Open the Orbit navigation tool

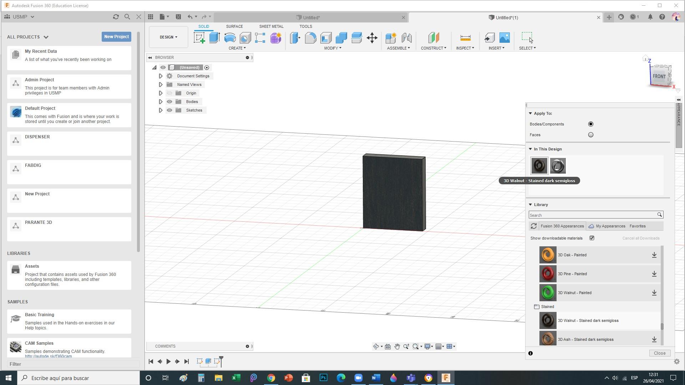click(376, 346)
